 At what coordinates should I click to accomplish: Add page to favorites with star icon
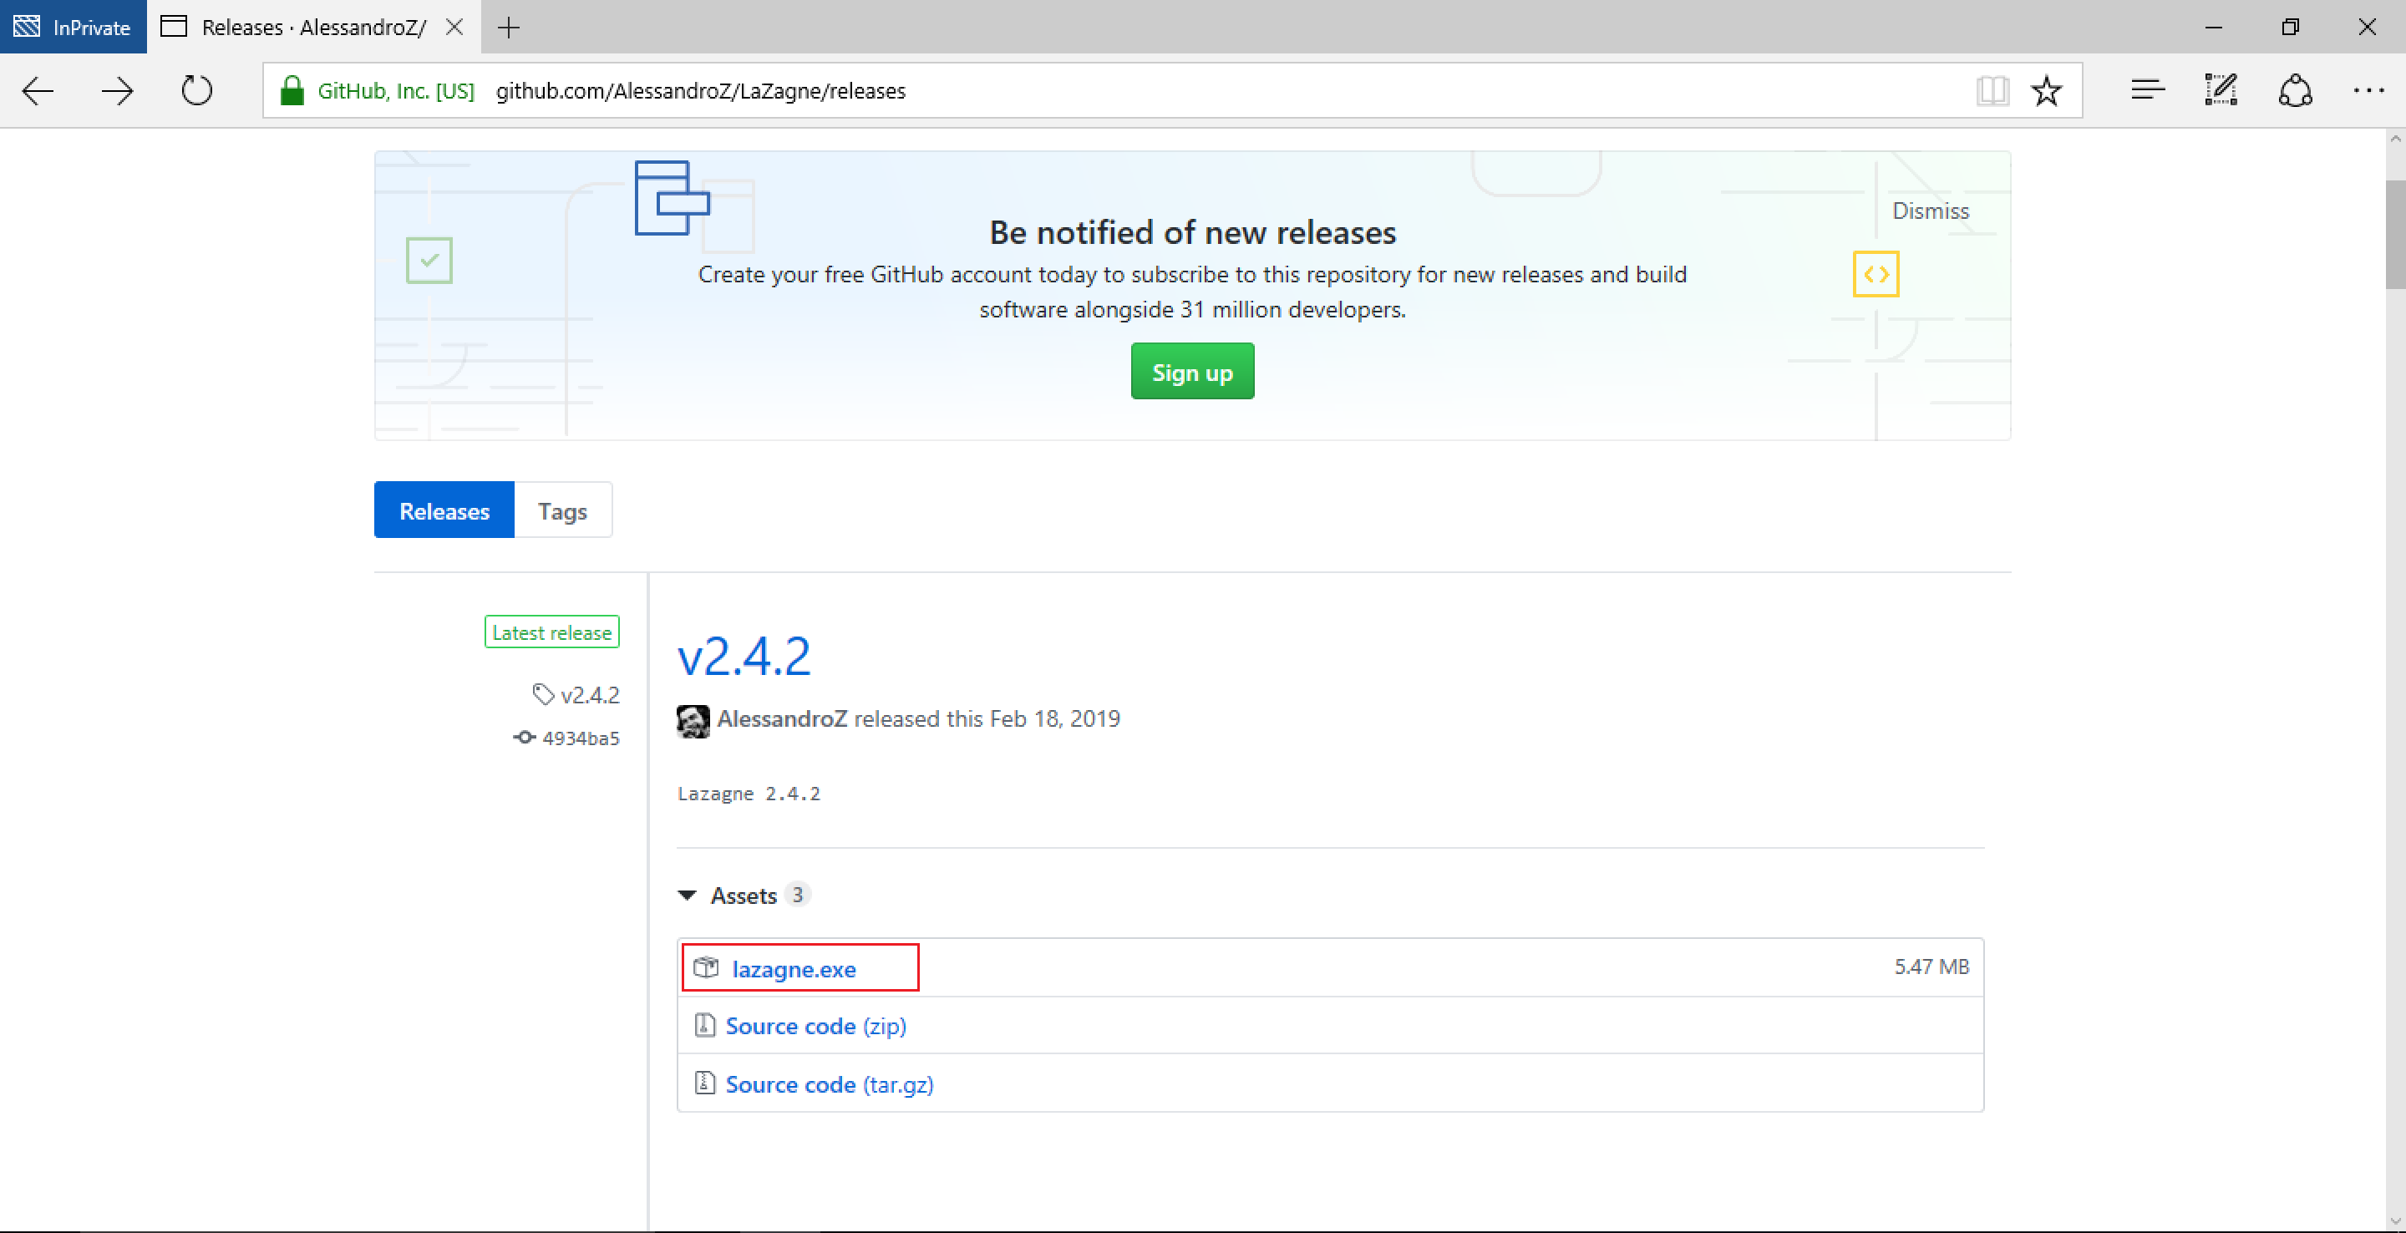tap(2047, 90)
